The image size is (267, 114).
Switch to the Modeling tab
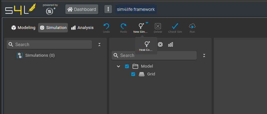pos(23,28)
